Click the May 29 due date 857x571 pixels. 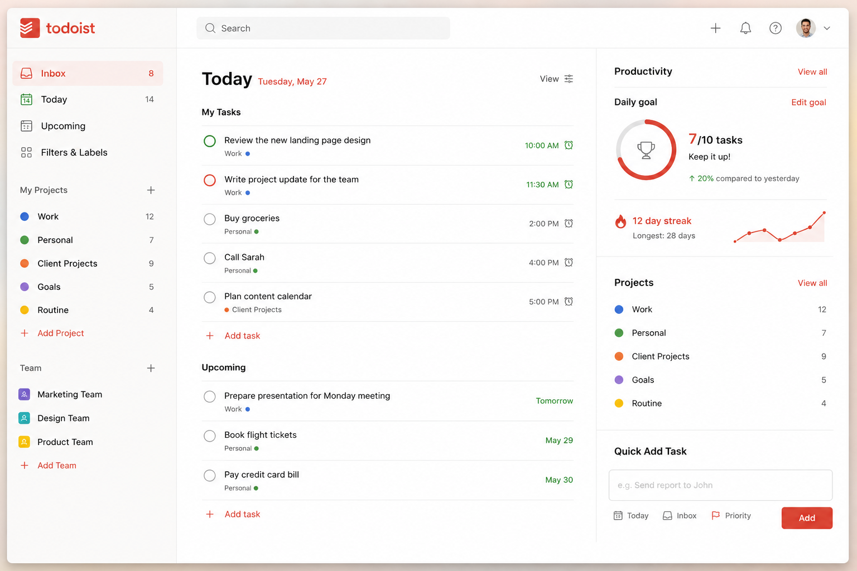(x=559, y=441)
